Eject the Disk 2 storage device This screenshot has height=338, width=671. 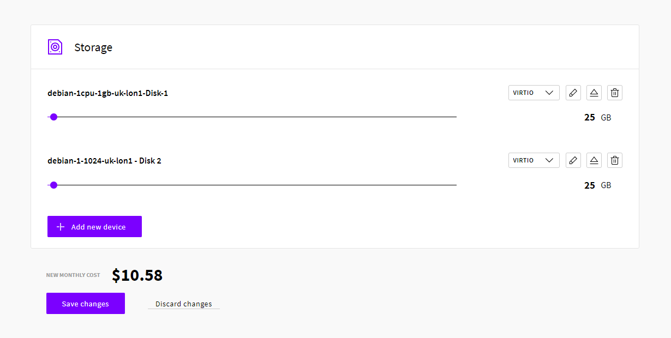(x=594, y=160)
